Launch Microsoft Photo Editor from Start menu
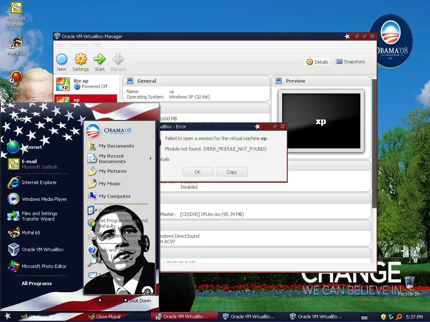The width and height of the screenshot is (430, 322). tap(37, 266)
